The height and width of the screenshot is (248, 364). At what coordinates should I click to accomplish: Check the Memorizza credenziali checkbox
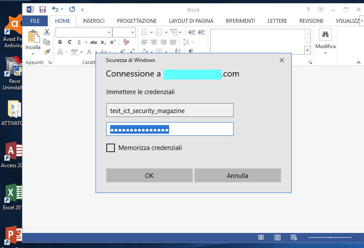111,148
